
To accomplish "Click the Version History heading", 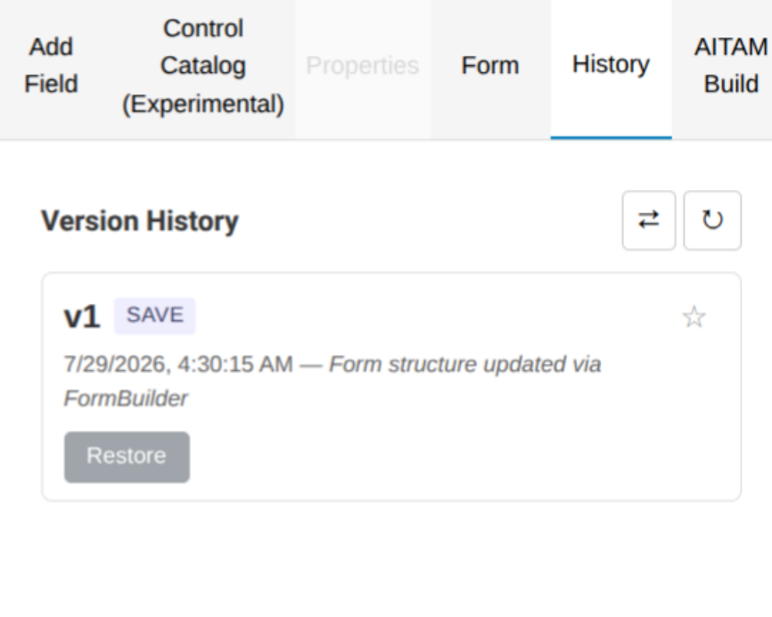I will tap(140, 220).
